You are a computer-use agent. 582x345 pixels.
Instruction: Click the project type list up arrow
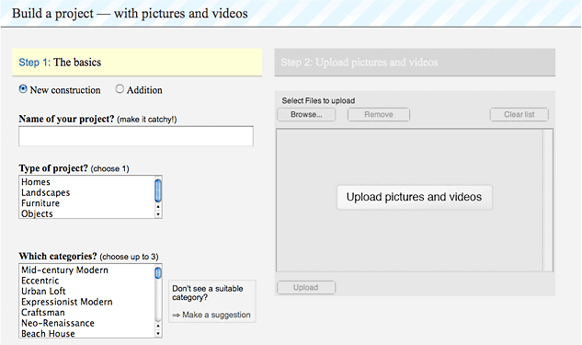158,207
